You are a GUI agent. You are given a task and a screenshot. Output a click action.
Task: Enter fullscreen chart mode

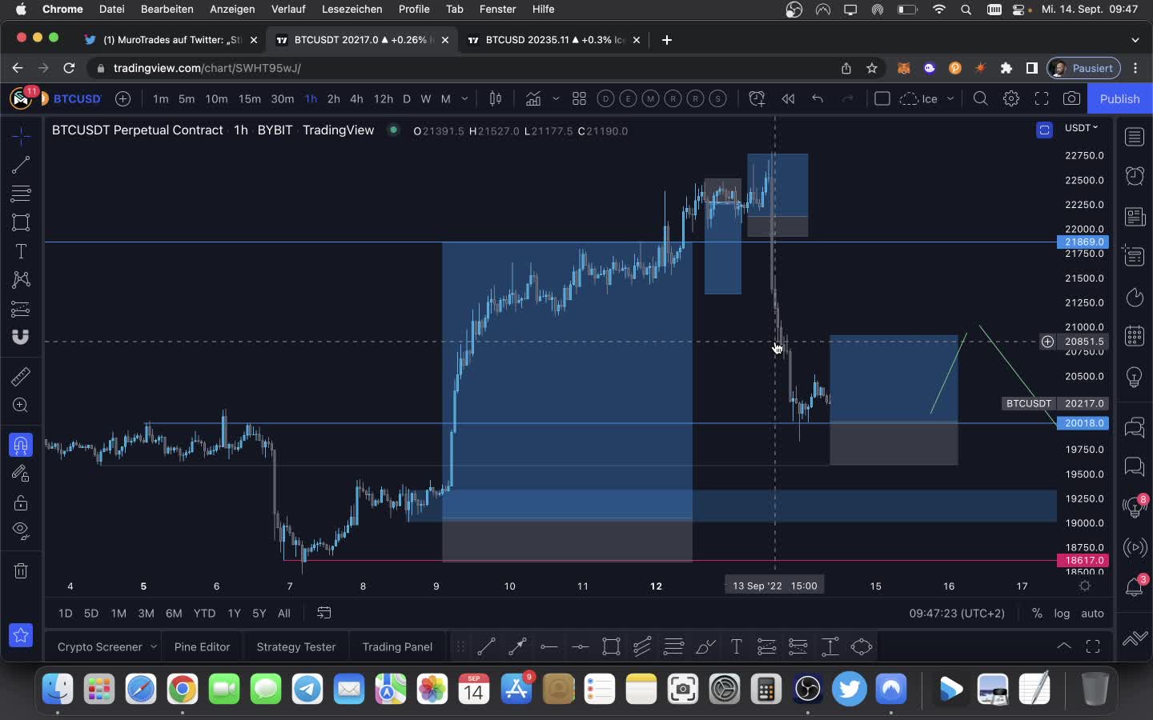[x=1042, y=98]
